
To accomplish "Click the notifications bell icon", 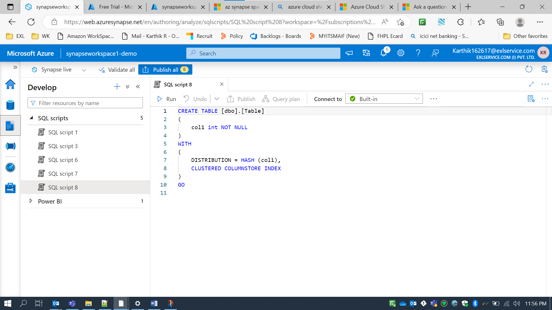I will pos(384,53).
